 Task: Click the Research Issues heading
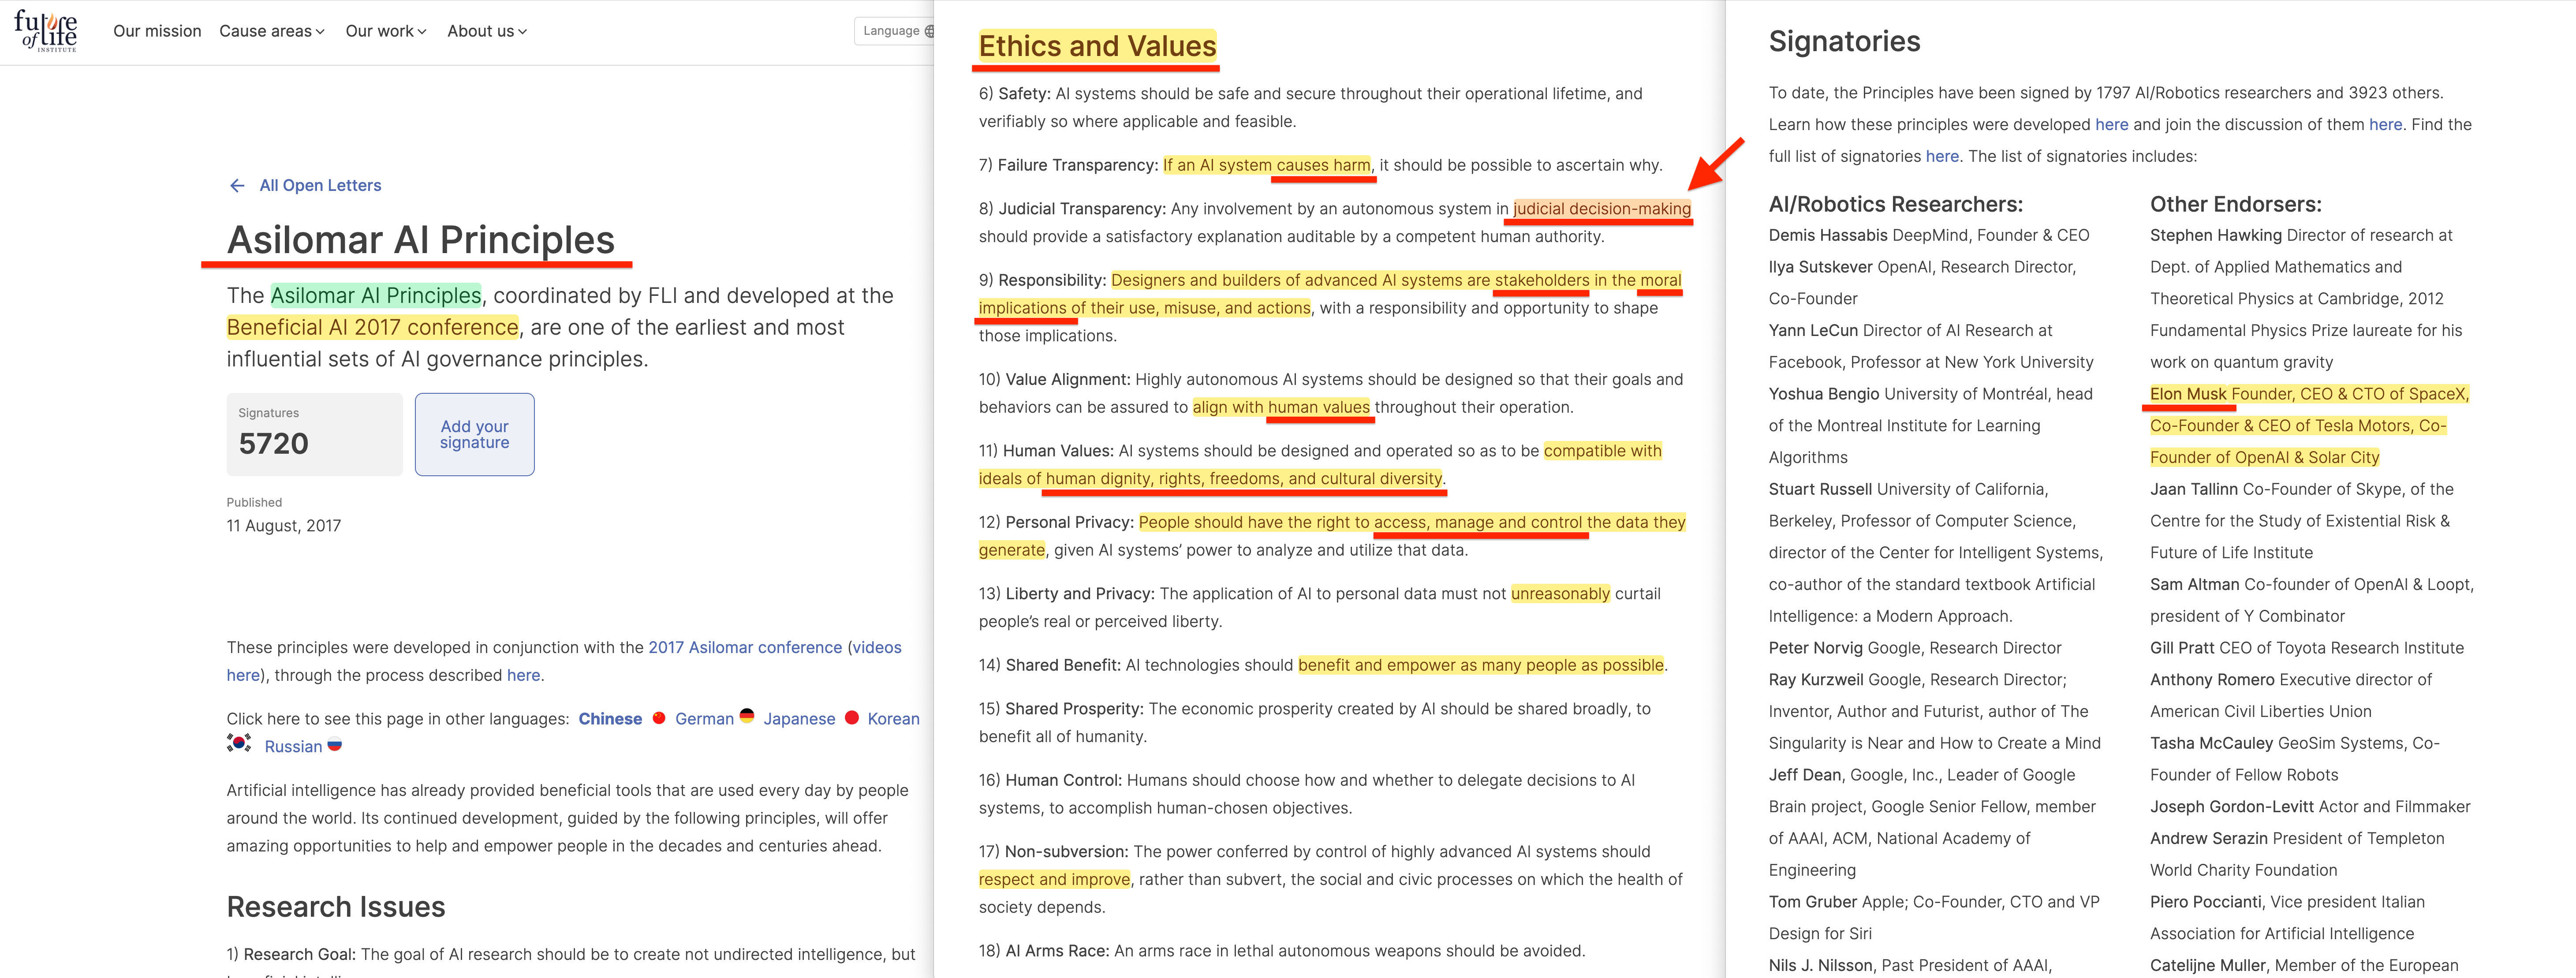pyautogui.click(x=336, y=907)
